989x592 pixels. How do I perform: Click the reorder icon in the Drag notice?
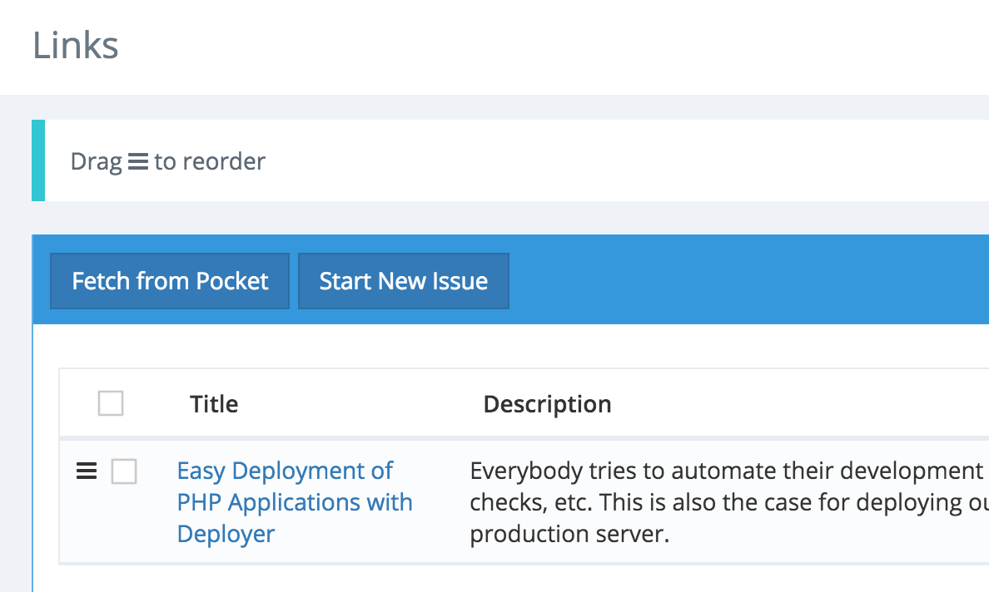click(x=138, y=161)
